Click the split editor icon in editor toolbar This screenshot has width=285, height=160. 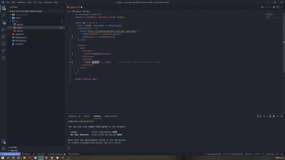tap(278, 7)
